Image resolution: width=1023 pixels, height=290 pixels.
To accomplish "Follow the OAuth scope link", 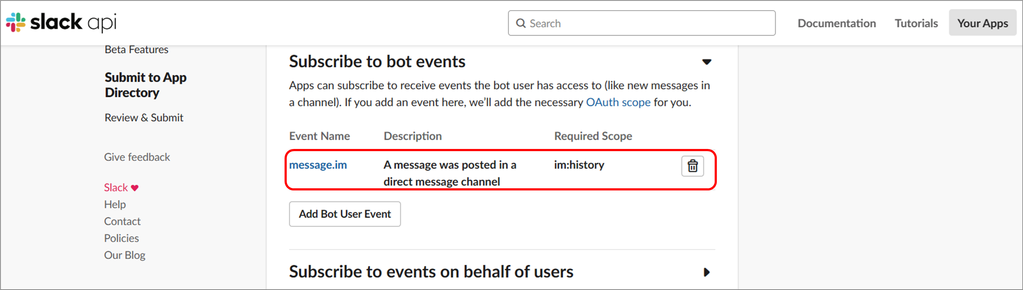I will tap(618, 102).
